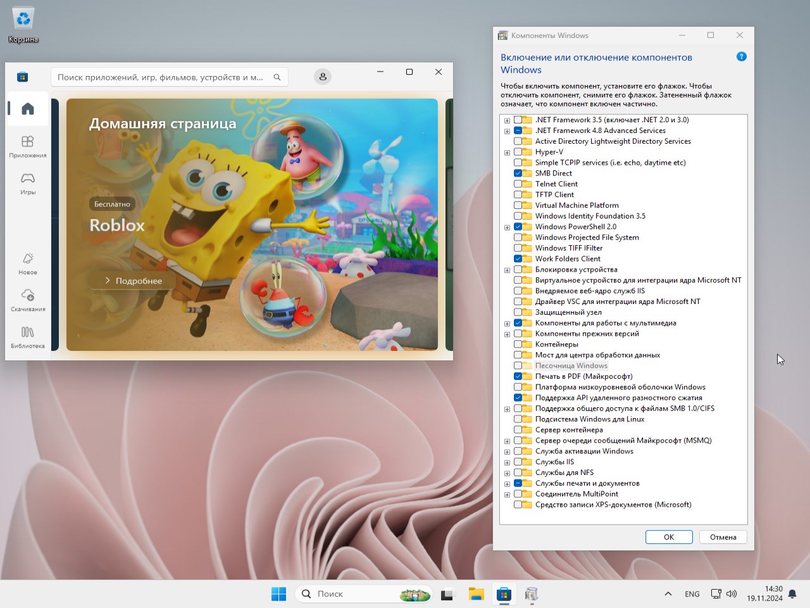Open File Explorer from the taskbar
810x608 pixels.
pyautogui.click(x=476, y=594)
